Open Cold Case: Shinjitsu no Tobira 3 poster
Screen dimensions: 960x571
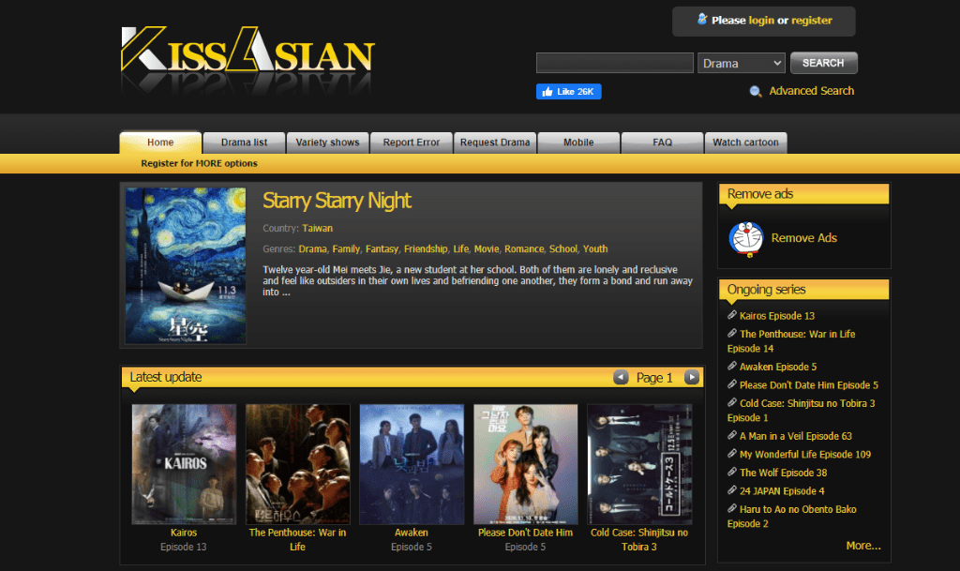639,464
